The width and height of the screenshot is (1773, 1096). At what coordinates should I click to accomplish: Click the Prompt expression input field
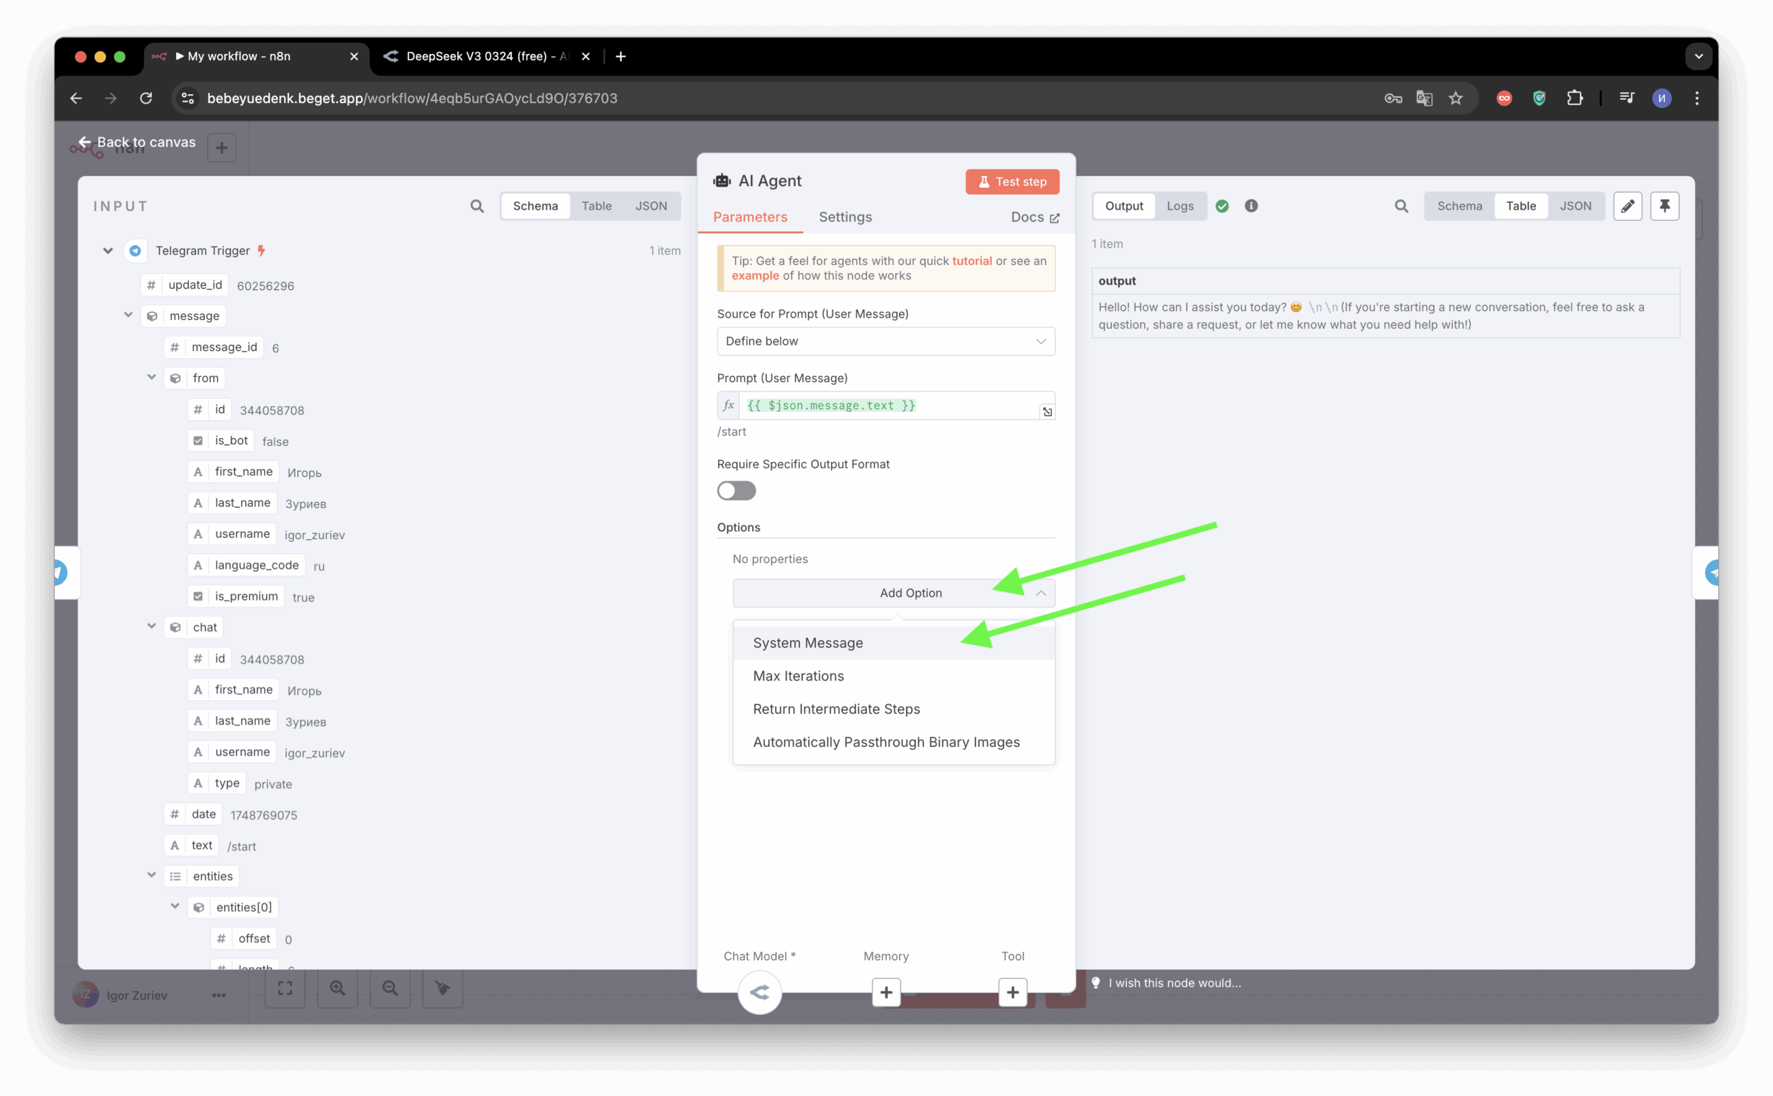tap(889, 405)
